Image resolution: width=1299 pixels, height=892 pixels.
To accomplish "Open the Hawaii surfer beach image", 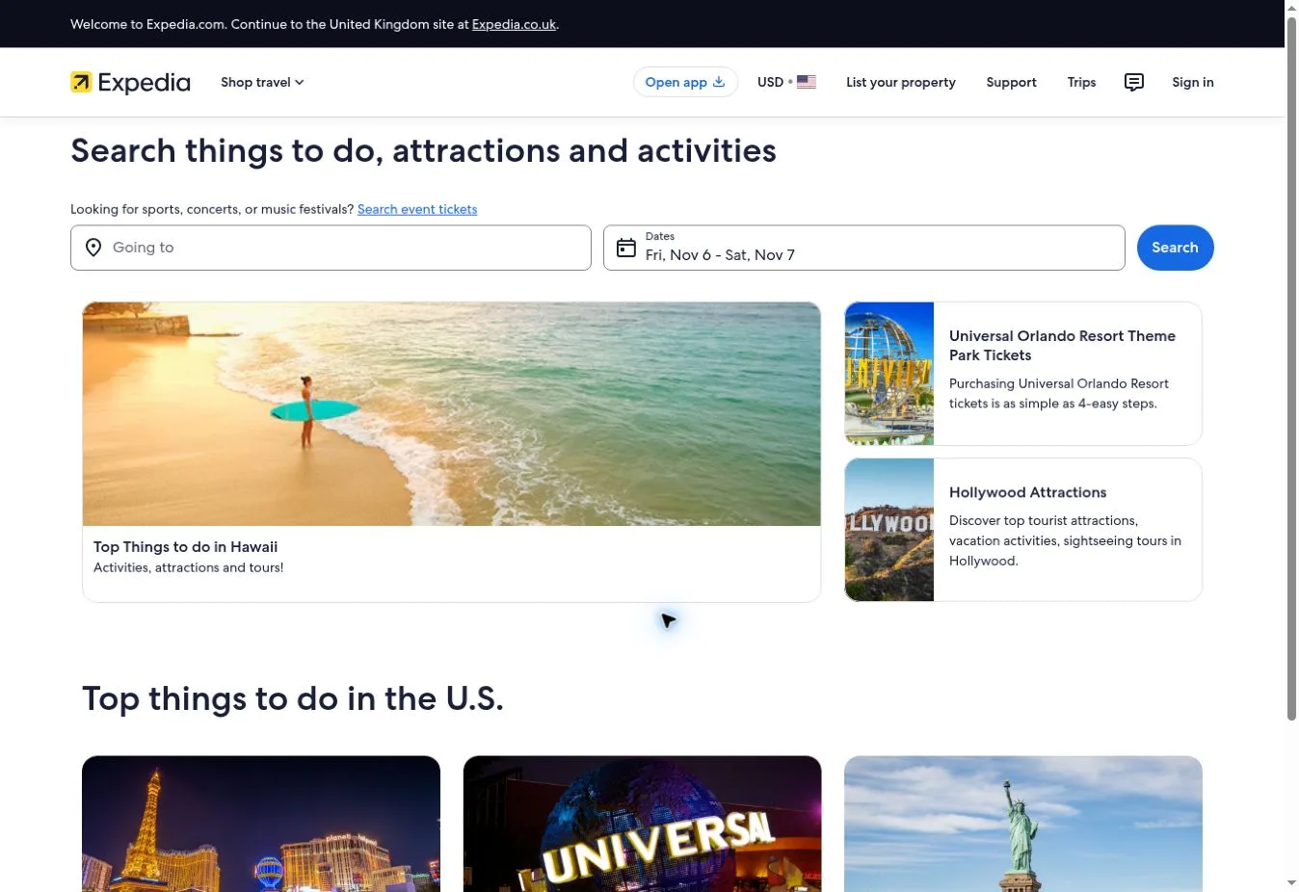I will pyautogui.click(x=451, y=414).
